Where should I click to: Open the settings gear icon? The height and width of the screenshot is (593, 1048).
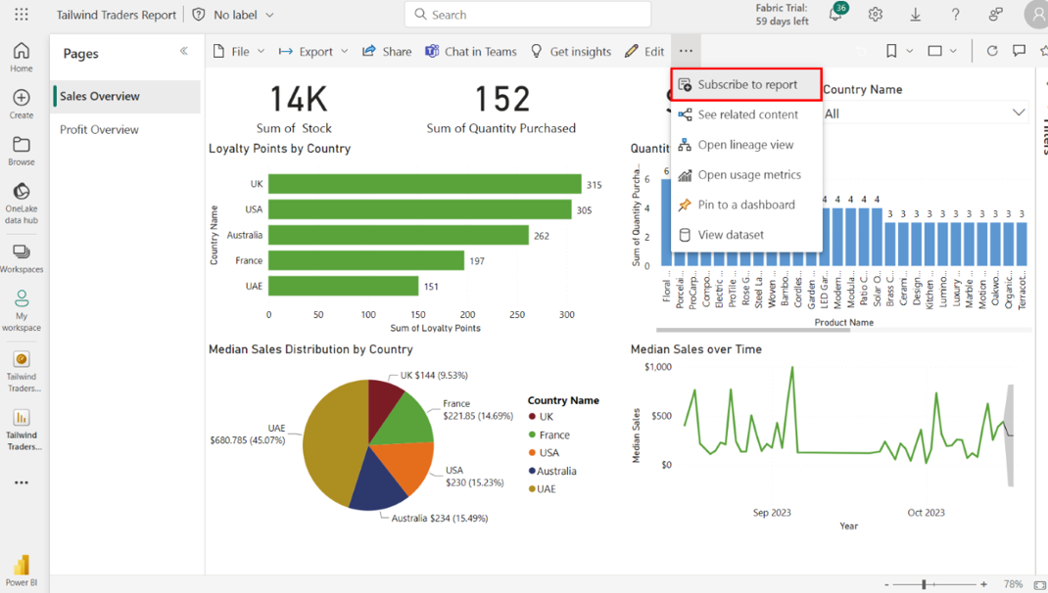click(876, 15)
